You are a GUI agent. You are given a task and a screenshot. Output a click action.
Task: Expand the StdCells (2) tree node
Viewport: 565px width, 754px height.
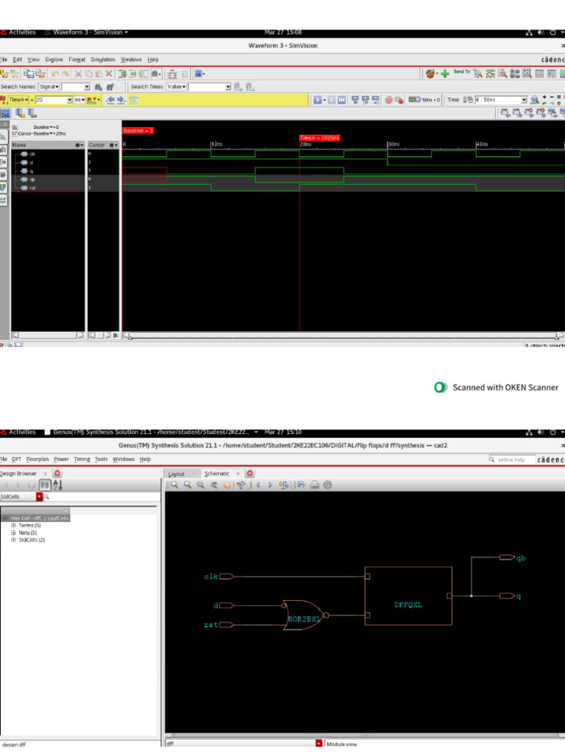point(13,540)
